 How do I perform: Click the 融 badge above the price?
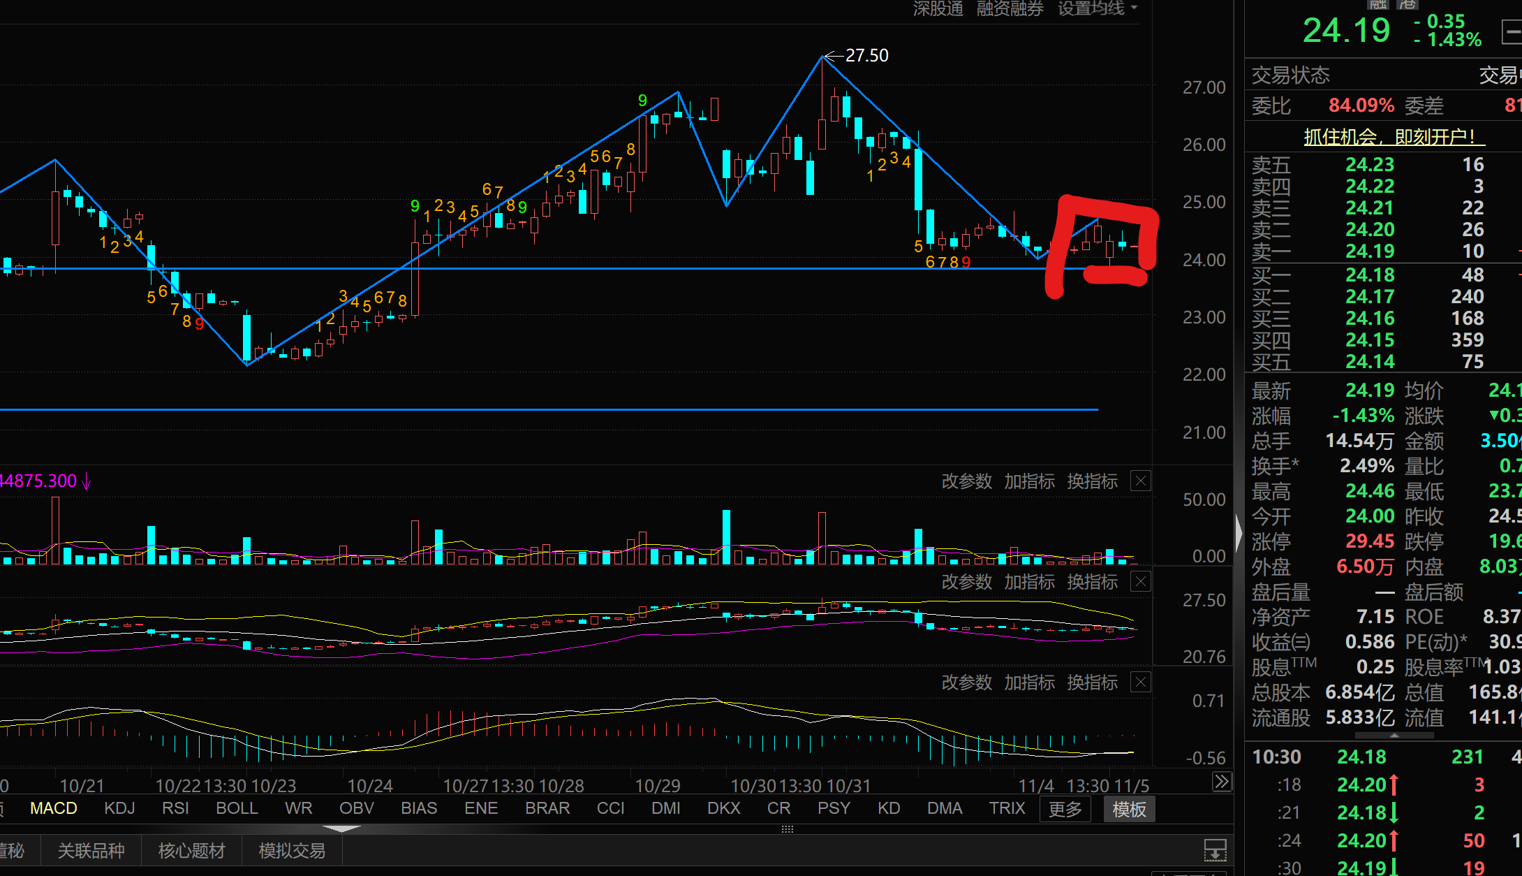point(1377,4)
